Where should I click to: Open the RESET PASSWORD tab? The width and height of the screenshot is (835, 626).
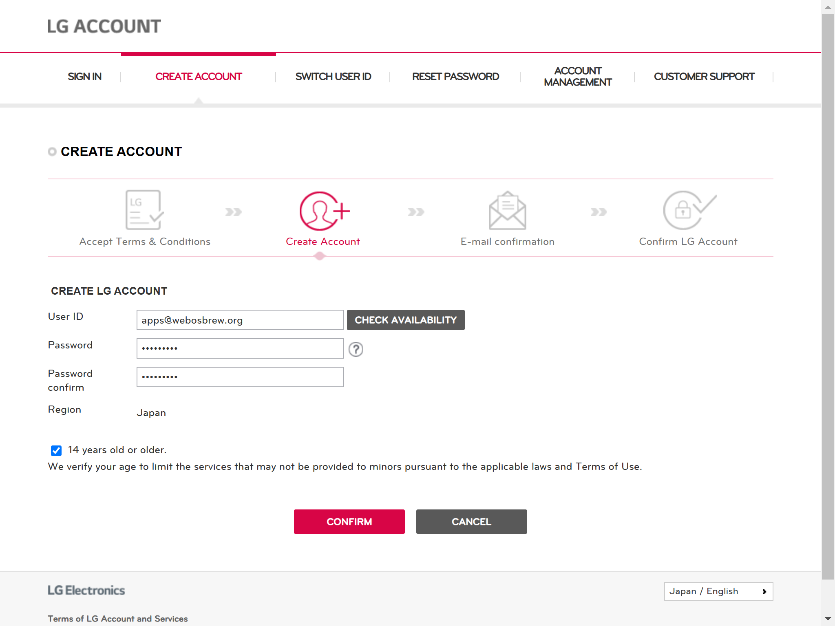point(455,77)
